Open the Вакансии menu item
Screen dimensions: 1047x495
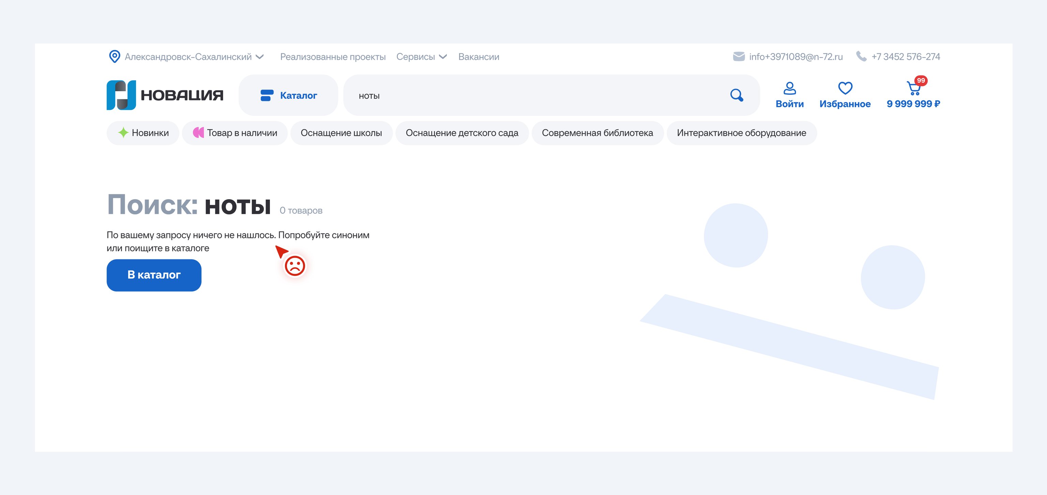479,57
